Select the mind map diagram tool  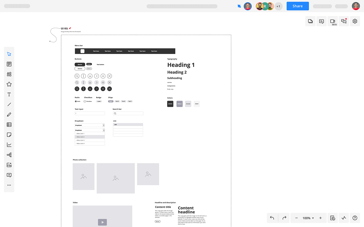[x=9, y=155]
